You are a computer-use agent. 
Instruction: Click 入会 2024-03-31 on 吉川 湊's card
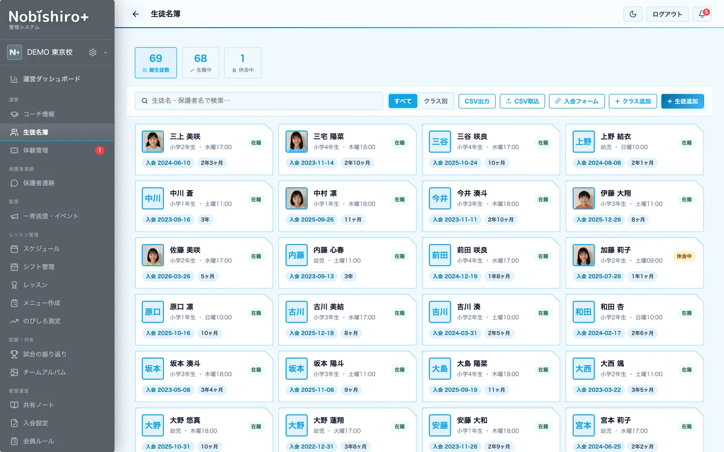click(455, 333)
